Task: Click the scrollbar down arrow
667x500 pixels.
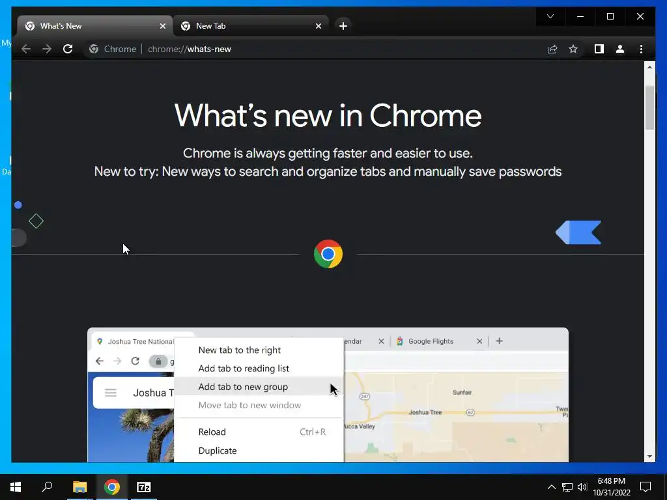Action: point(649,456)
